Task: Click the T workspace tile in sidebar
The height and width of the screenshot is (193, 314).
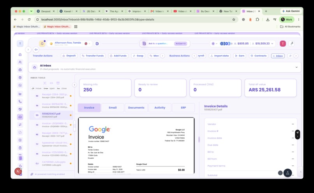Action: (20, 44)
